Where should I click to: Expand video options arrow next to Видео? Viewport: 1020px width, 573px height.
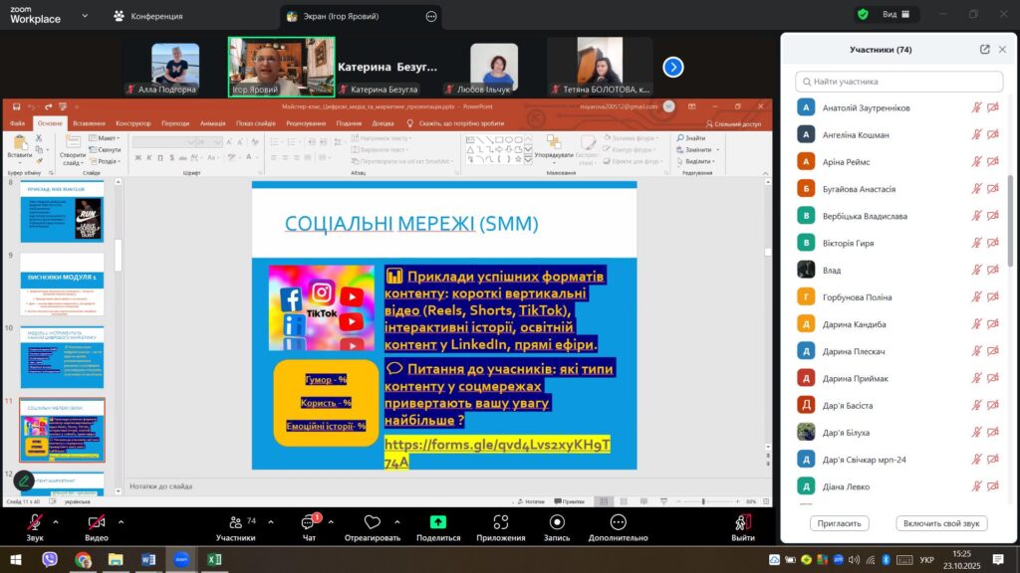click(x=122, y=521)
